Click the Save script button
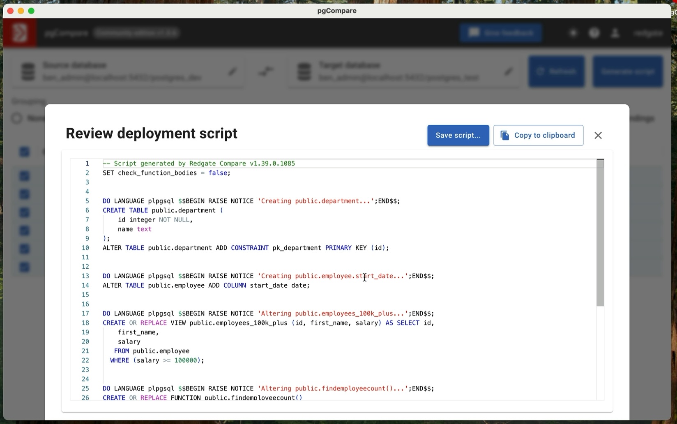Viewport: 677px width, 424px height. (x=458, y=136)
